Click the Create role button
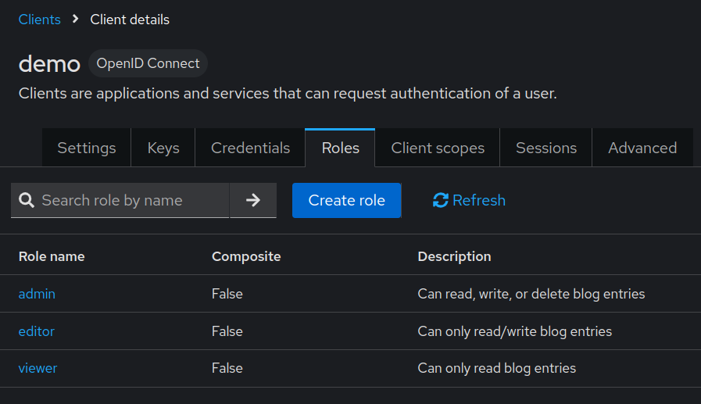This screenshot has height=404, width=701. coord(347,201)
